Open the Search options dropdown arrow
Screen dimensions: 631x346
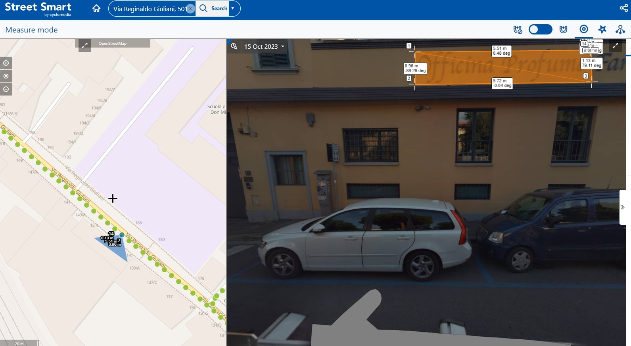(x=233, y=8)
